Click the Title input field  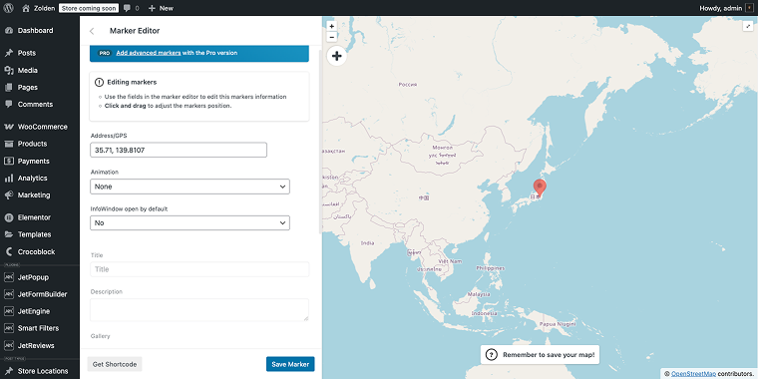[x=199, y=269]
